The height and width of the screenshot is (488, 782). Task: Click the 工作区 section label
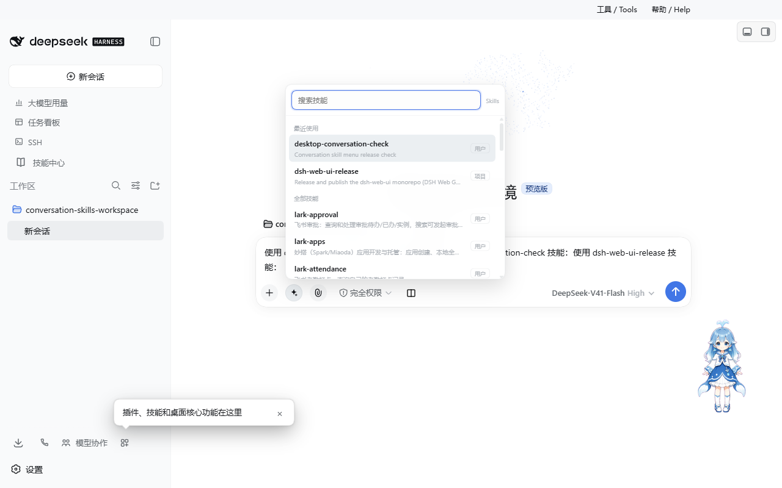(23, 186)
